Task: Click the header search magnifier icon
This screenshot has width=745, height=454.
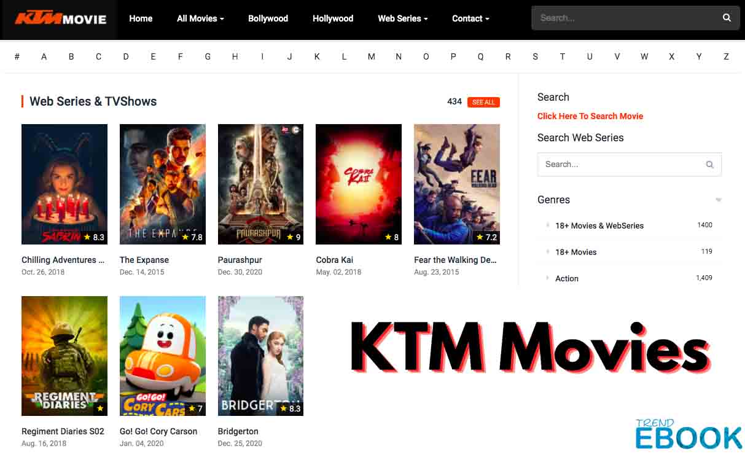Action: 727,18
